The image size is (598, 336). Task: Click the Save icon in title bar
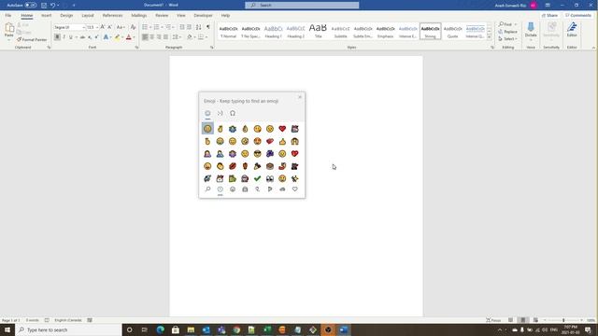(44, 6)
